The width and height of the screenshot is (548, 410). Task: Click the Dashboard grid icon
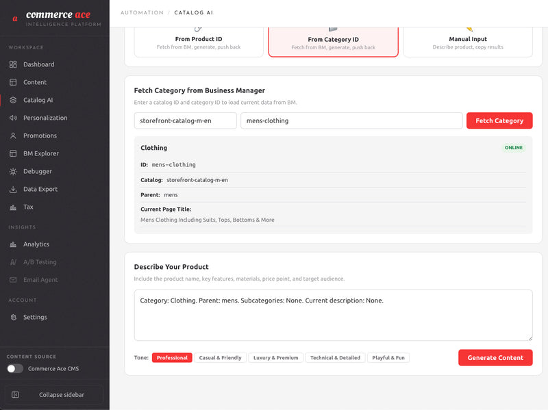(x=13, y=64)
